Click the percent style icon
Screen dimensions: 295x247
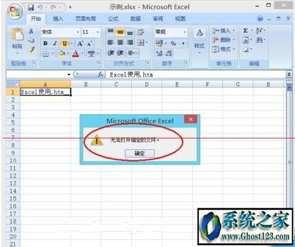173,43
